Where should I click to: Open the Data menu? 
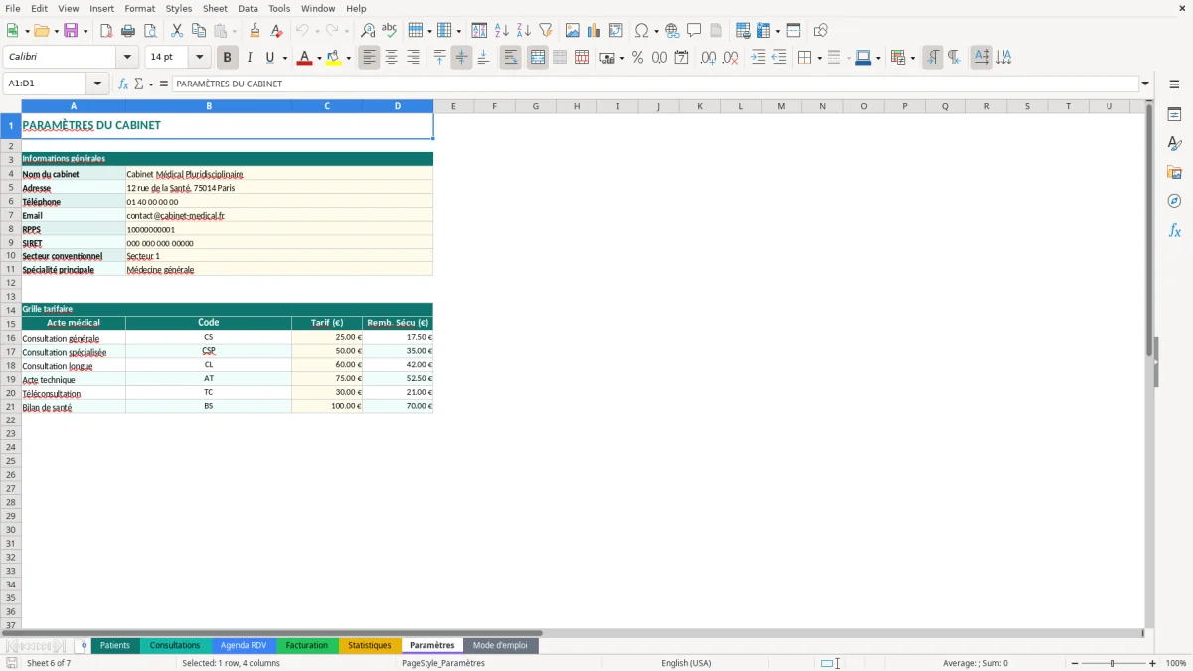click(248, 8)
